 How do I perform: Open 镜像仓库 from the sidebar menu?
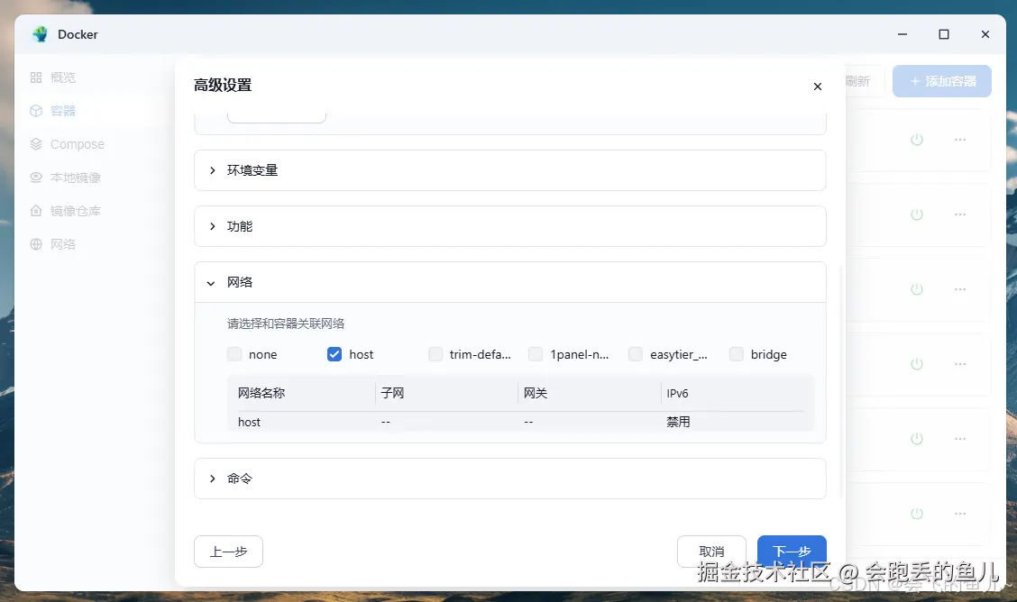(x=77, y=210)
